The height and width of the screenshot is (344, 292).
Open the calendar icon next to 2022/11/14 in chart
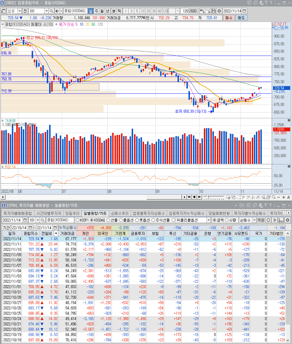click(244, 11)
